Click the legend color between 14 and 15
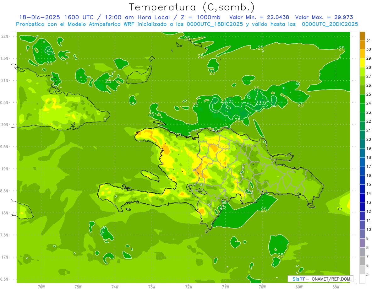 (362, 189)
